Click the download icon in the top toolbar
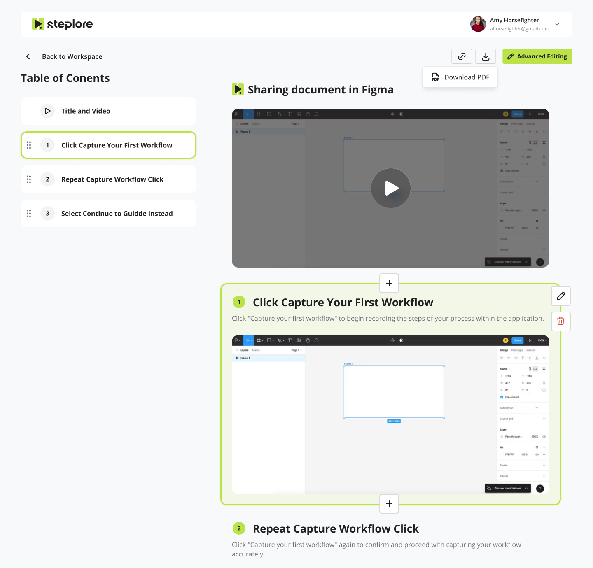593x568 pixels. (x=486, y=56)
